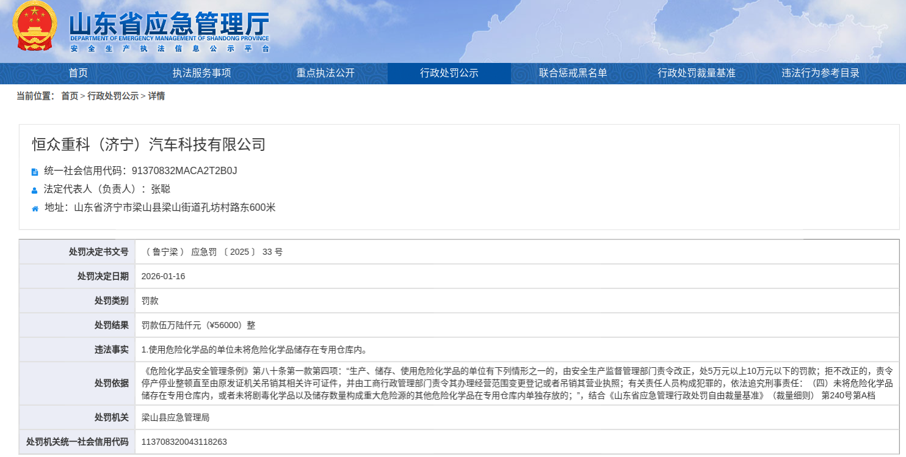Click the 首页 breadcrumb link
The image size is (906, 457).
(70, 96)
